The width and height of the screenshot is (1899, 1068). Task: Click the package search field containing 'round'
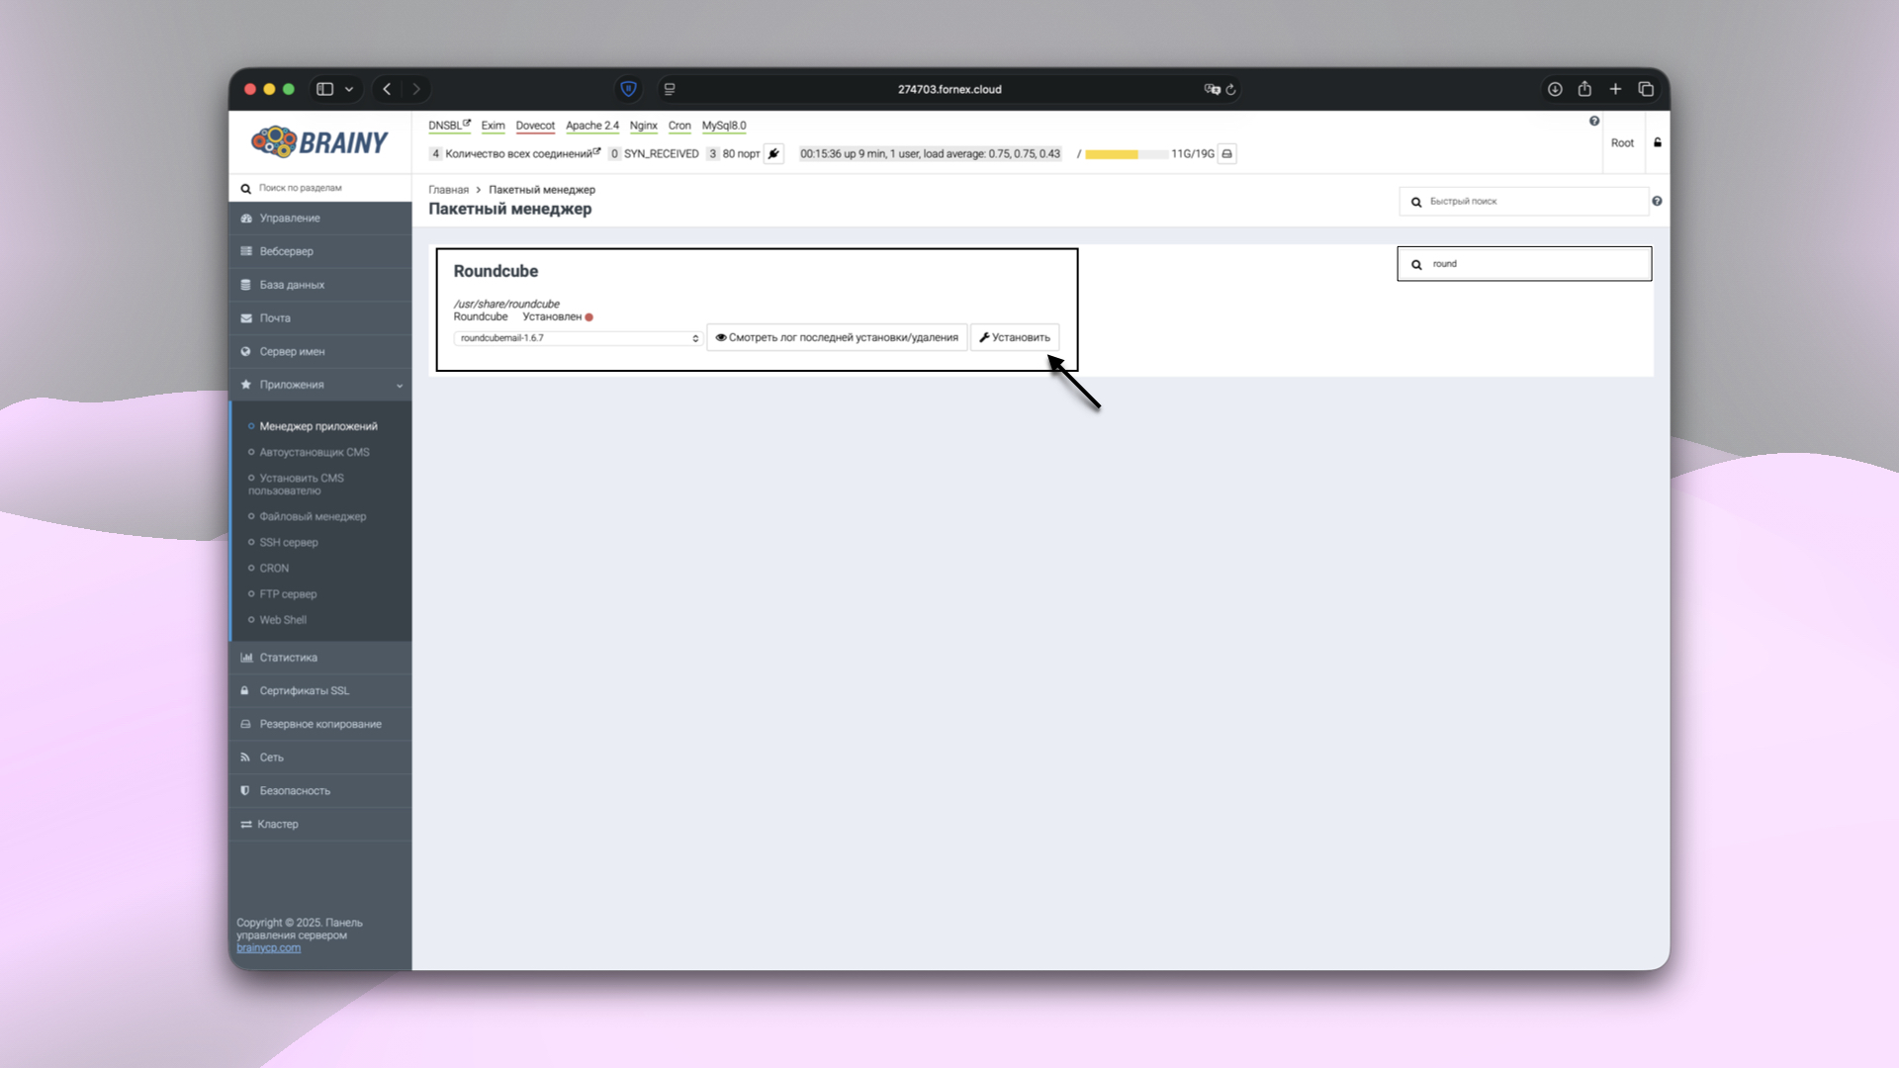(1533, 264)
